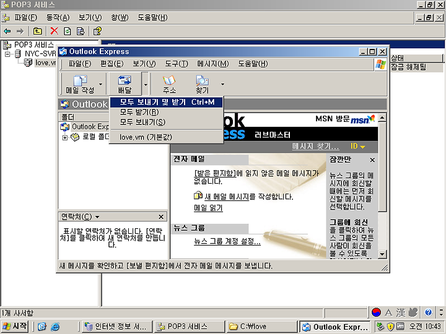This screenshot has height=334, width=446.
Task: Select 모두 받기(R) menu entry
Action: coord(166,112)
